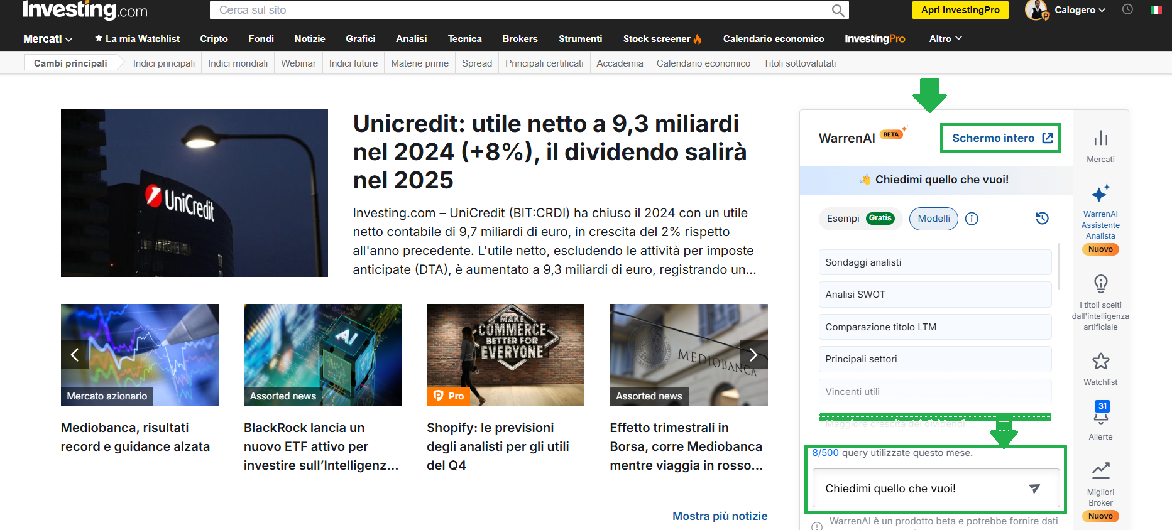This screenshot has width=1172, height=530.
Task: Open AI picked stocks lightbulb icon
Action: [x=1101, y=284]
